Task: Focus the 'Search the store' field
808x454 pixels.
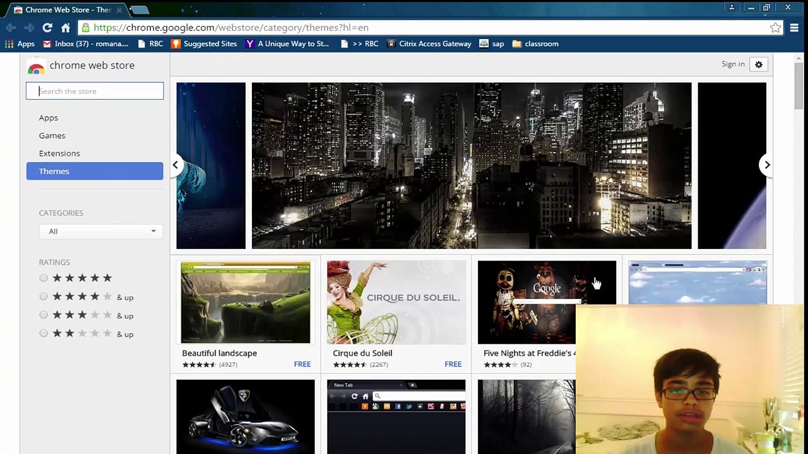Action: (95, 91)
